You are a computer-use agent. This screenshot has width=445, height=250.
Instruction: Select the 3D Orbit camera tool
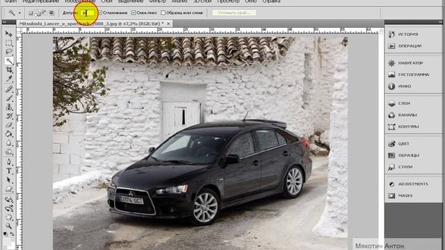click(9, 208)
